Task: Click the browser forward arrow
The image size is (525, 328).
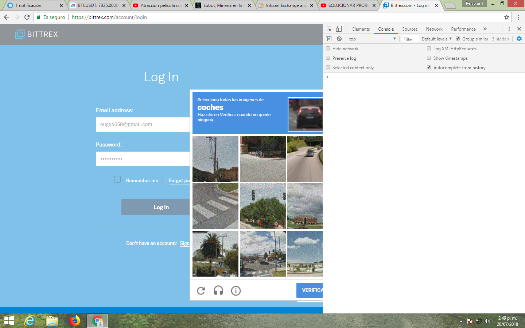Action: point(17,17)
